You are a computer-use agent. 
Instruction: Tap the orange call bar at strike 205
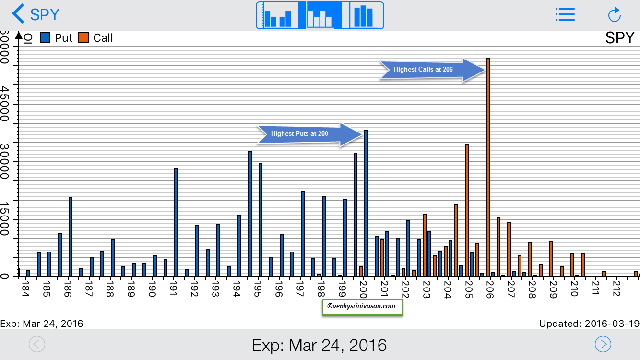(467, 210)
